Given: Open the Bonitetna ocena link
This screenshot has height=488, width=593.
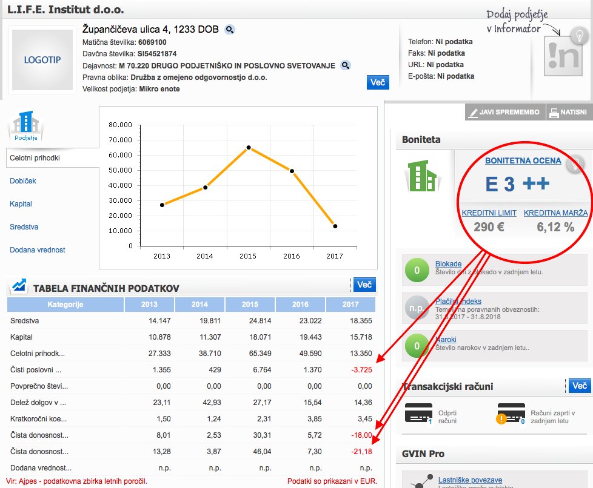Looking at the screenshot, I should [x=523, y=161].
